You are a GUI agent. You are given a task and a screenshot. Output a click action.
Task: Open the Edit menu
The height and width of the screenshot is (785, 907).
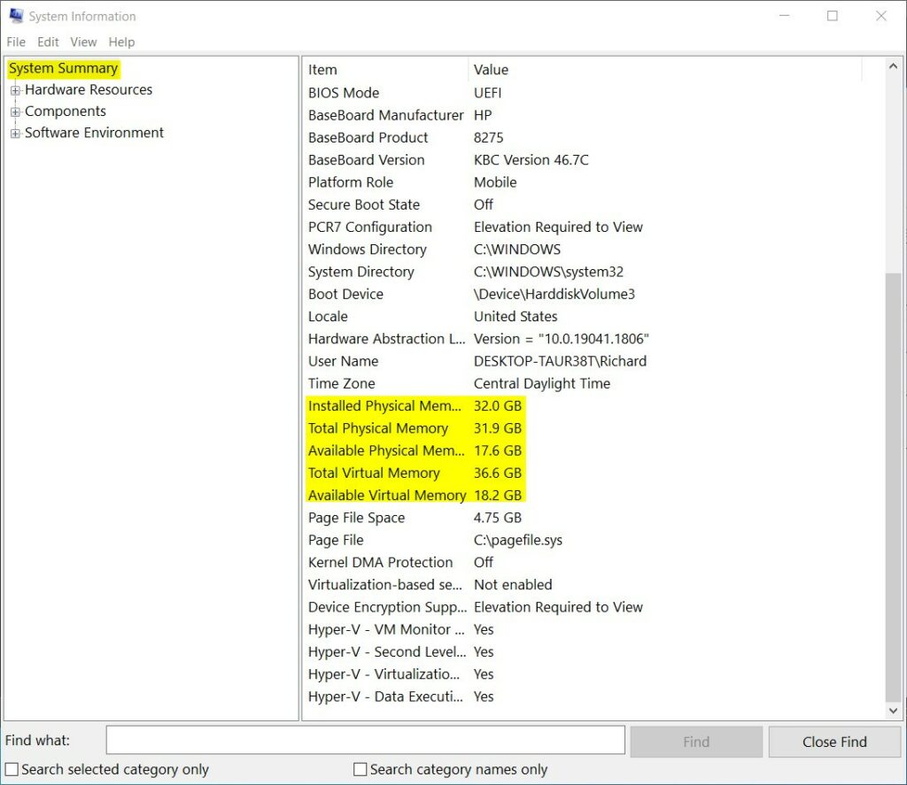48,42
